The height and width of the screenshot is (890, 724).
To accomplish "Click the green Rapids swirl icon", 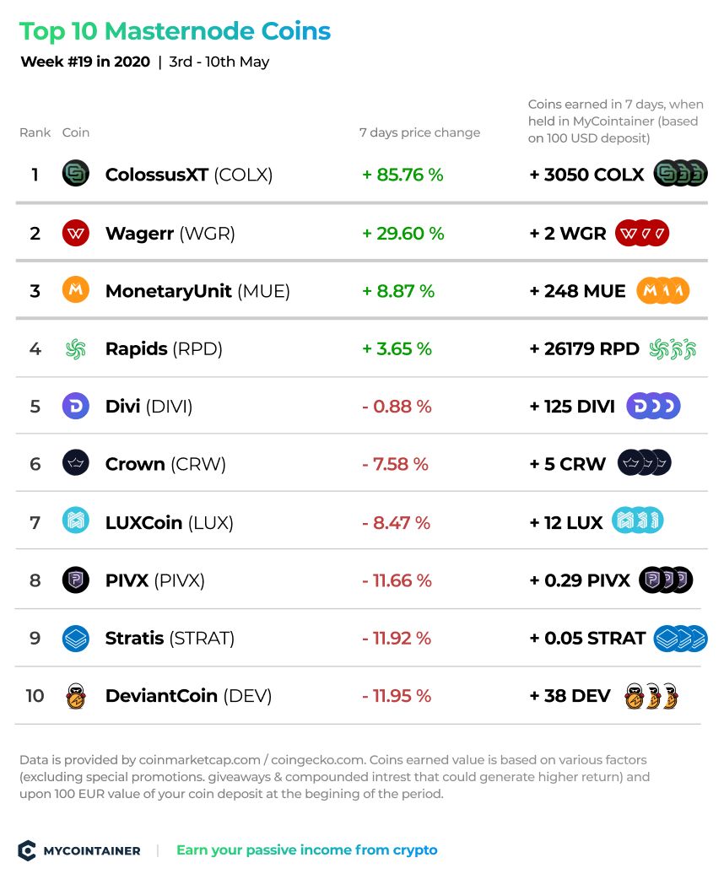I will click(x=76, y=348).
